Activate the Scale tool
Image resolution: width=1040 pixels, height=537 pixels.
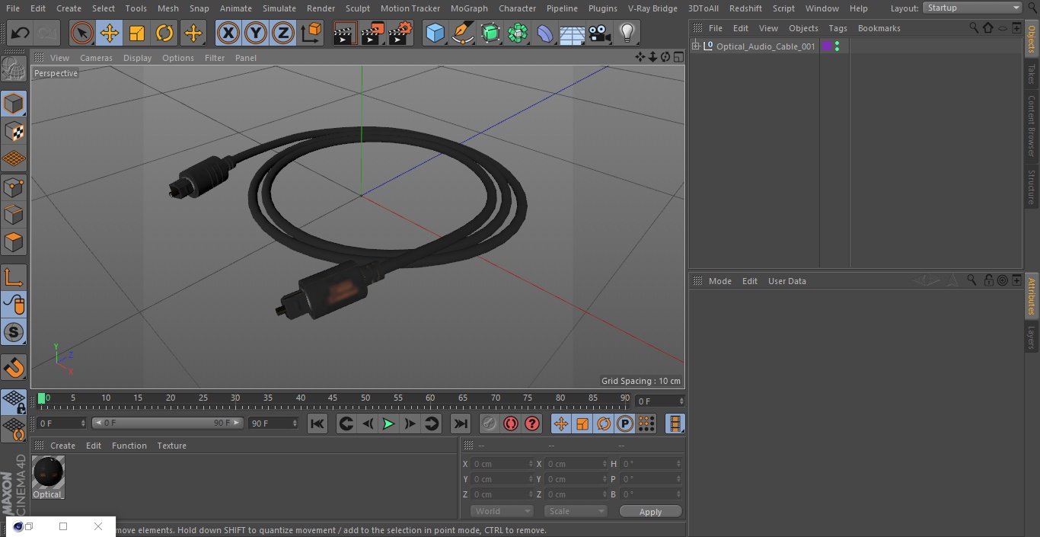pos(137,33)
